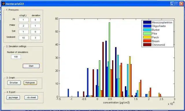Click the x-axis label concentration (µg/cm3)
This screenshot has width=185, height=111.
click(116, 103)
